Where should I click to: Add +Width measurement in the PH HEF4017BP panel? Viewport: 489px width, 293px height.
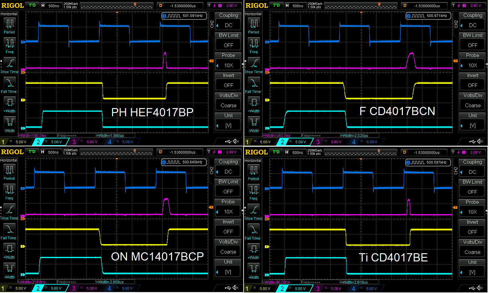tap(10, 105)
